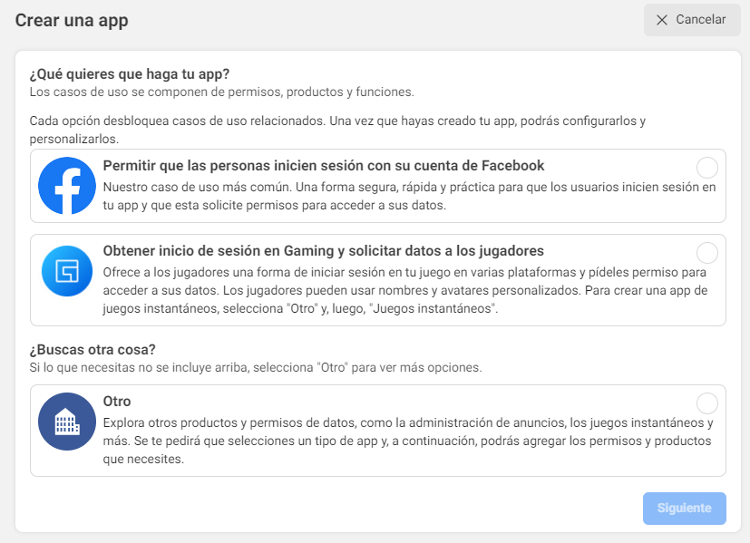Click the blue Gaming logo icon

click(x=66, y=271)
